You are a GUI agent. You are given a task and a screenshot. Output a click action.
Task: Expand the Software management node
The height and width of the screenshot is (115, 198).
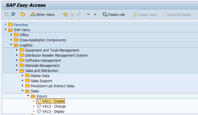click(17, 60)
